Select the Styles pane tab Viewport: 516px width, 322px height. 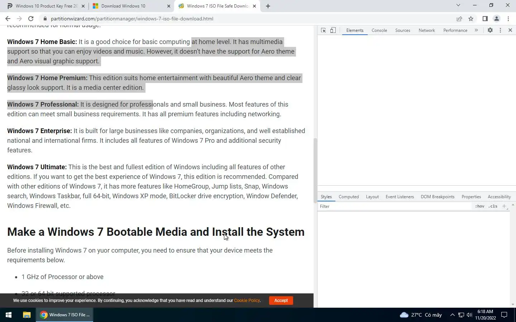[x=326, y=197]
